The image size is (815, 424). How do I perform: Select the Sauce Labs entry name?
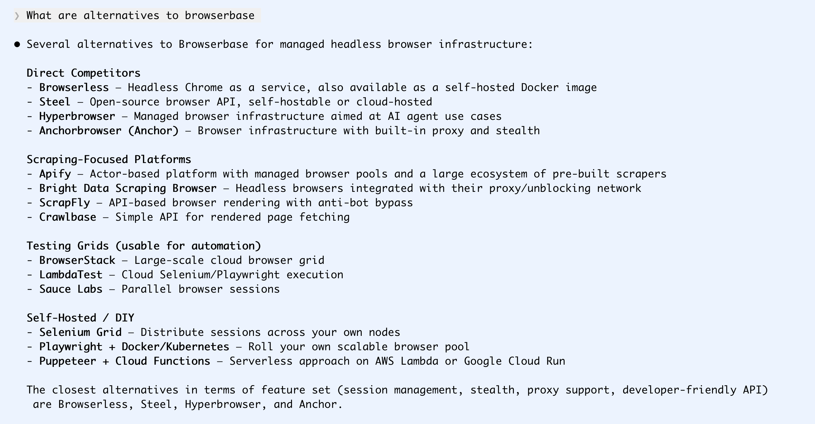[x=71, y=289]
